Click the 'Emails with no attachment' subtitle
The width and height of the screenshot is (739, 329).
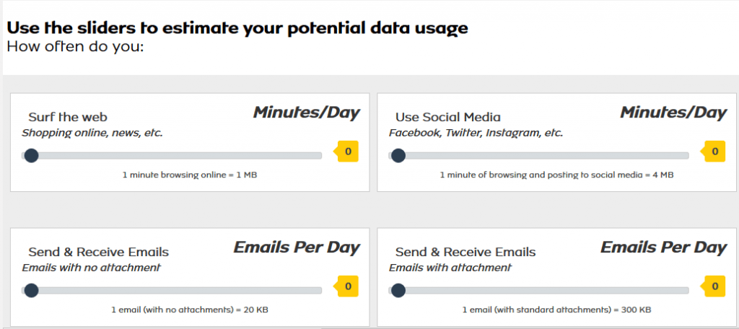(x=92, y=268)
